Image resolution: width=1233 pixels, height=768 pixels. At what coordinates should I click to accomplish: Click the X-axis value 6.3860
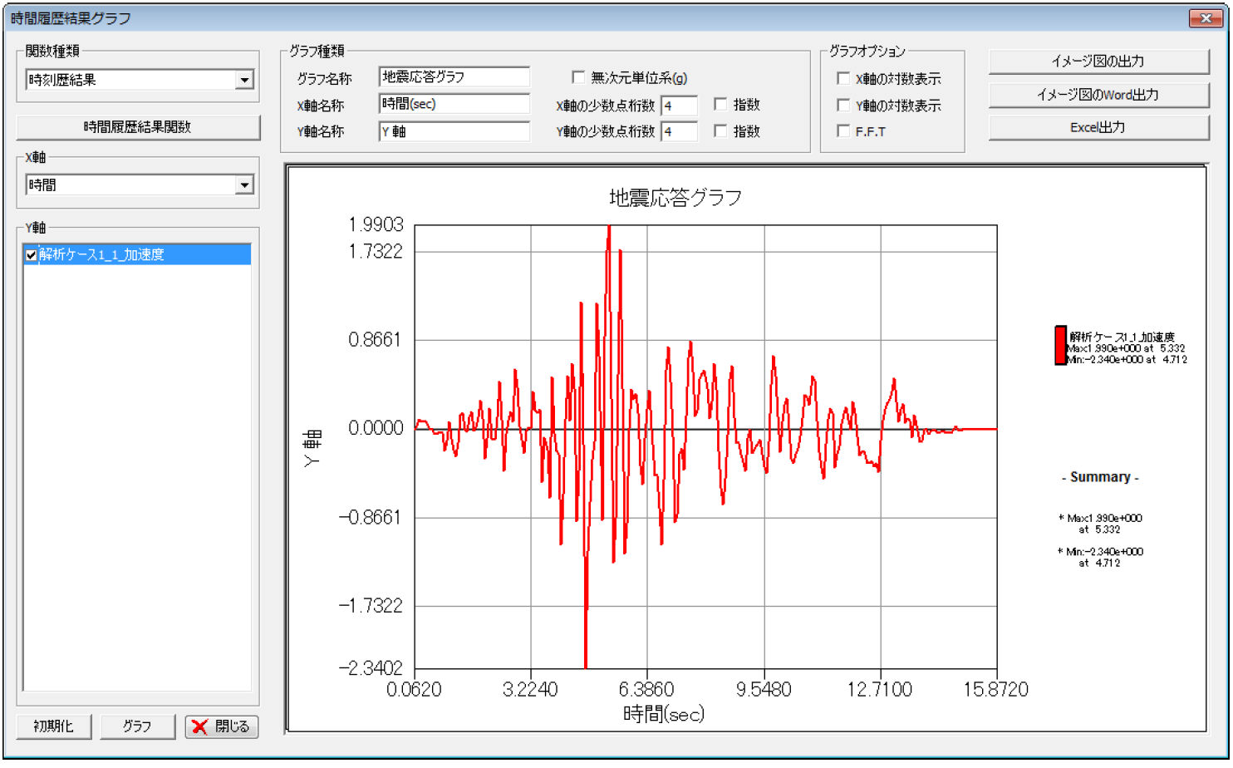[x=646, y=689]
